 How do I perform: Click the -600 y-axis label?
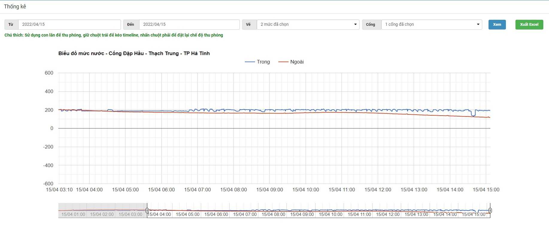(48, 184)
